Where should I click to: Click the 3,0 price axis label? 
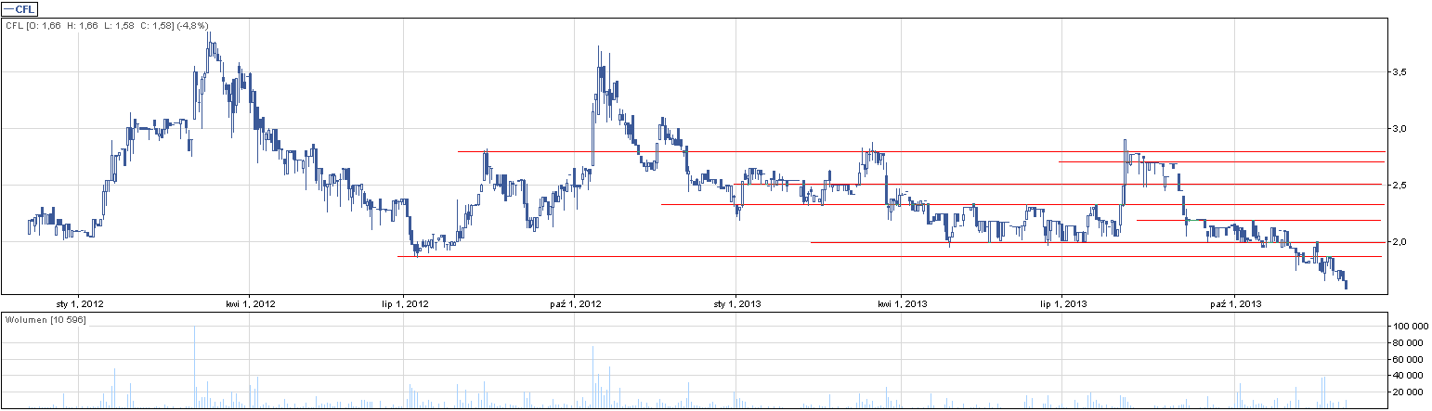(x=1398, y=128)
